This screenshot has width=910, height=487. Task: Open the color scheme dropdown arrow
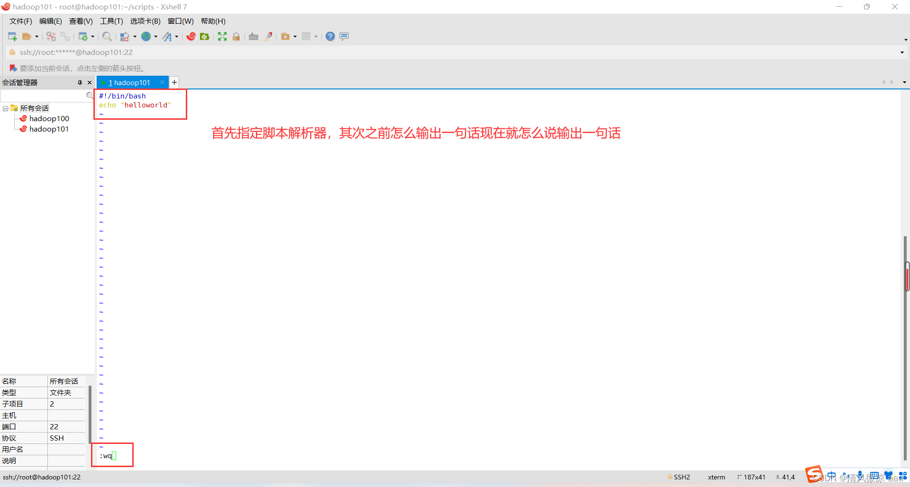click(x=135, y=36)
